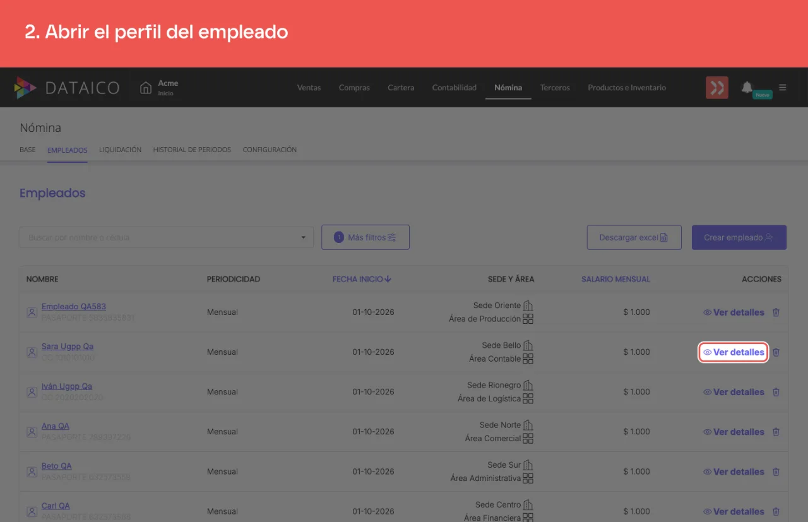Delete the Empleado QA583 row via trash icon

776,312
